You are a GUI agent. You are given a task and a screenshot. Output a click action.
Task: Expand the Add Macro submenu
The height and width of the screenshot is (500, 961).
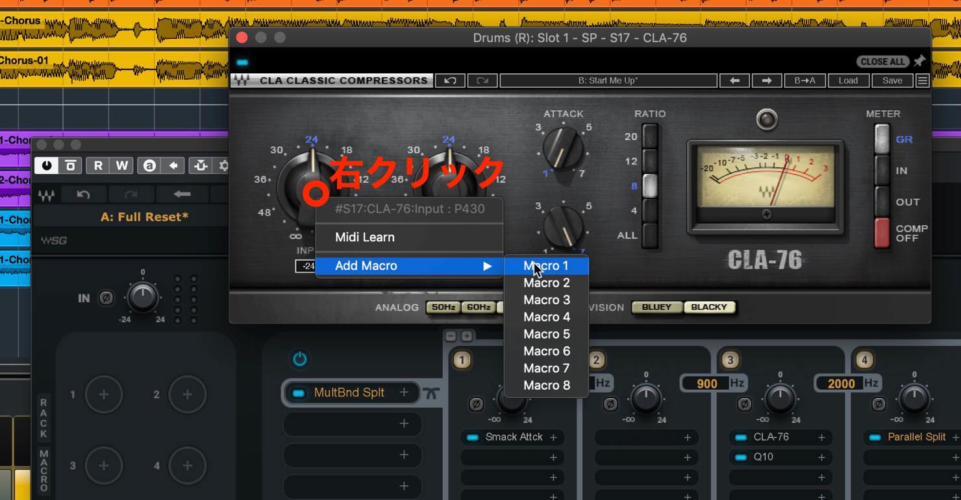[410, 266]
